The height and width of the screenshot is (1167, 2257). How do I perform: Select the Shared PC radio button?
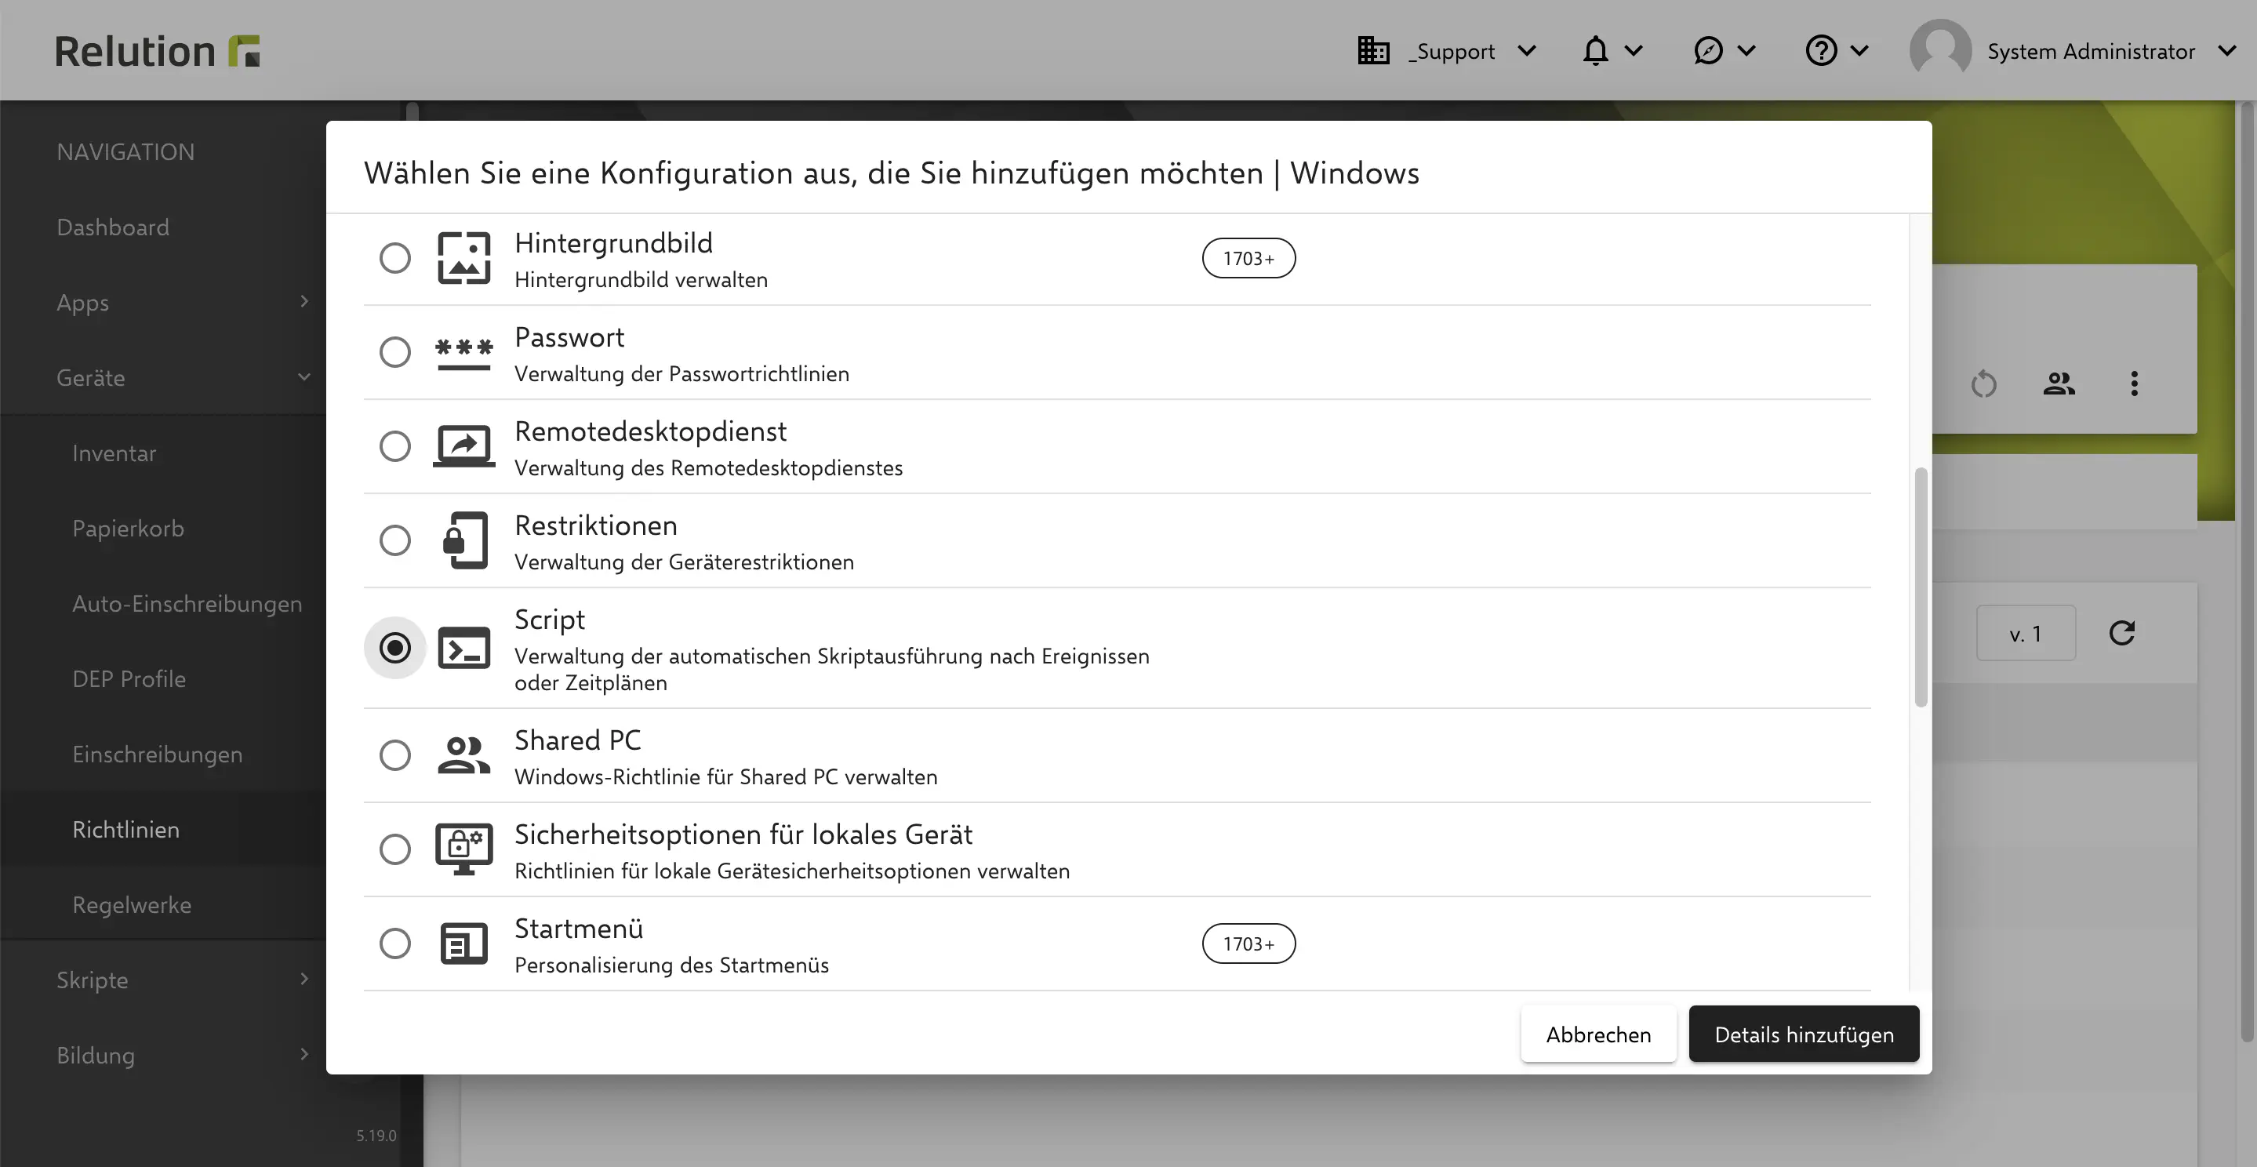pyautogui.click(x=394, y=755)
